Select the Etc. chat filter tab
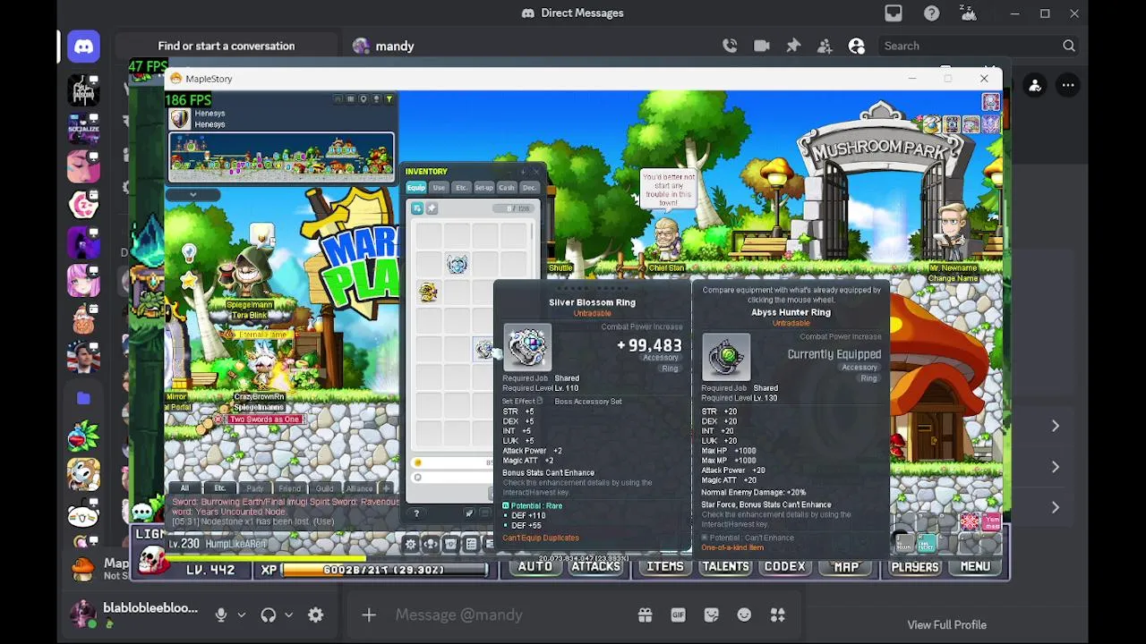Image resolution: width=1146 pixels, height=644 pixels. pyautogui.click(x=220, y=488)
